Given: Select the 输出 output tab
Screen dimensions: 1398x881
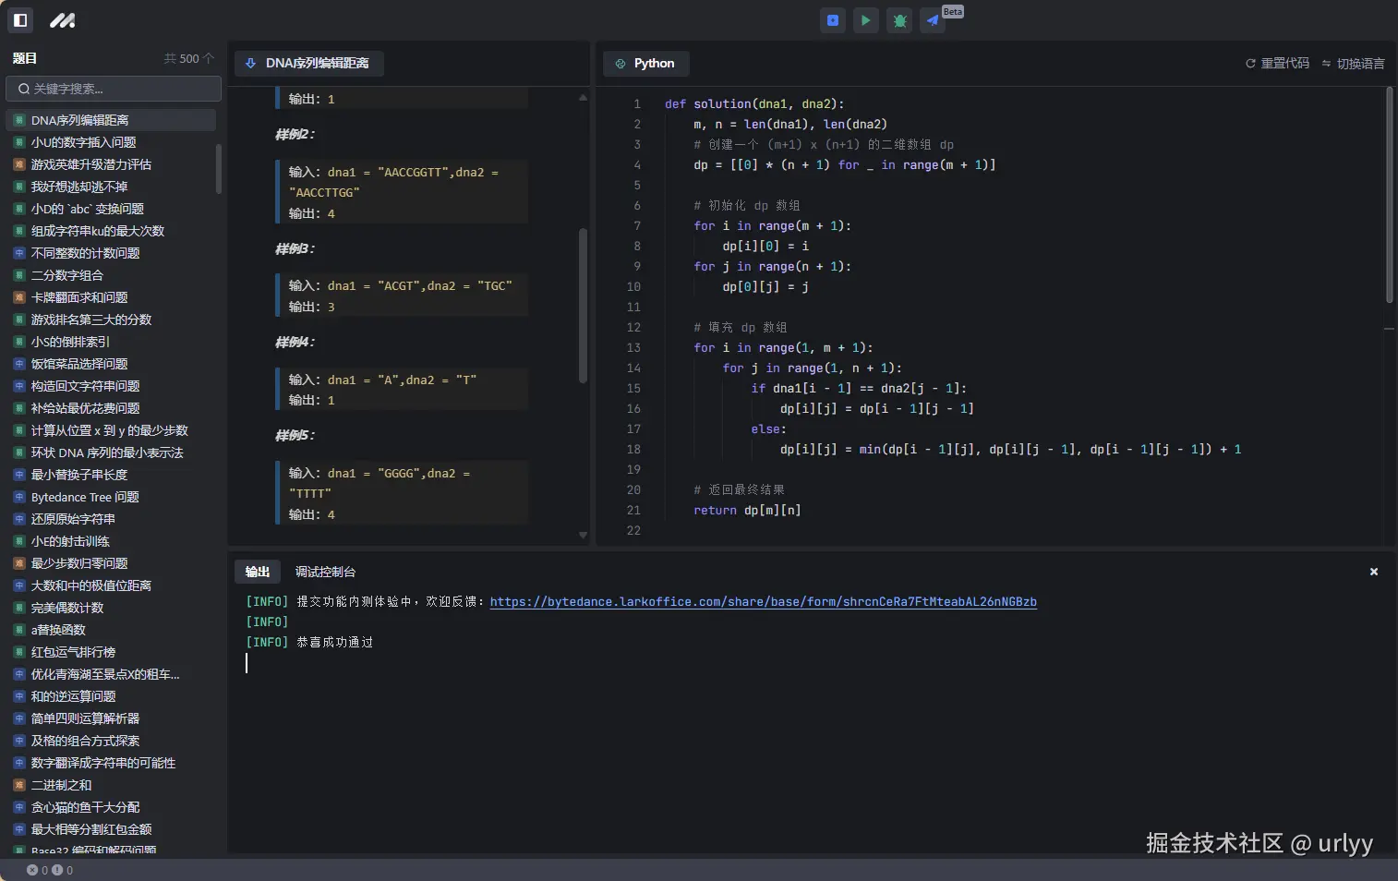Looking at the screenshot, I should coord(258,573).
